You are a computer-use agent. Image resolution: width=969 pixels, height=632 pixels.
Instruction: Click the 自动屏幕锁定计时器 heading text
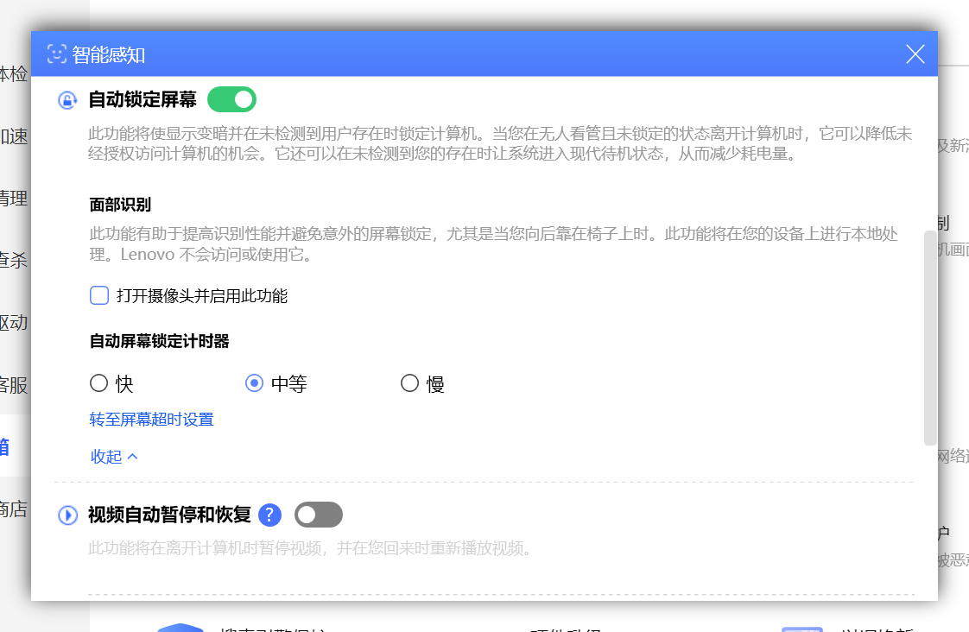point(160,341)
